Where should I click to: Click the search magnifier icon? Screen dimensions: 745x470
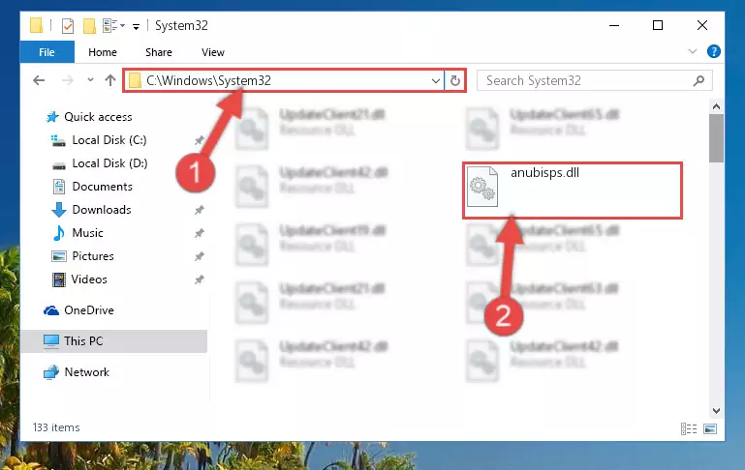point(698,81)
